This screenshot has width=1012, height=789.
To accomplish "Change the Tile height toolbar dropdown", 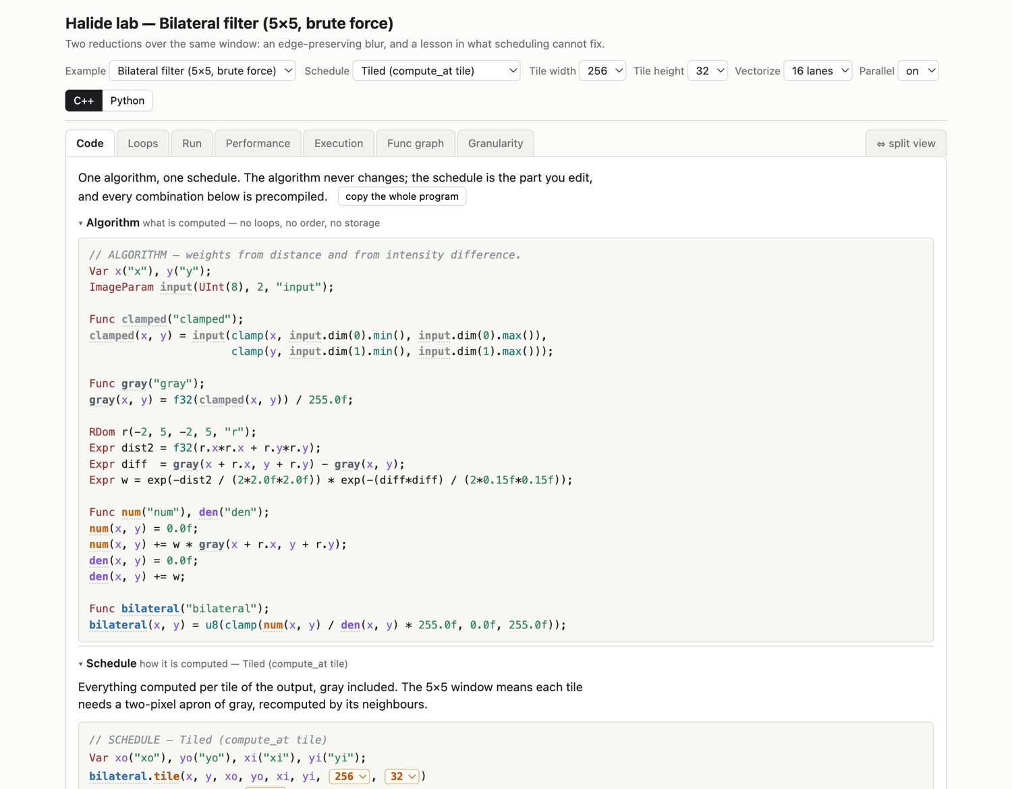I will coord(708,71).
